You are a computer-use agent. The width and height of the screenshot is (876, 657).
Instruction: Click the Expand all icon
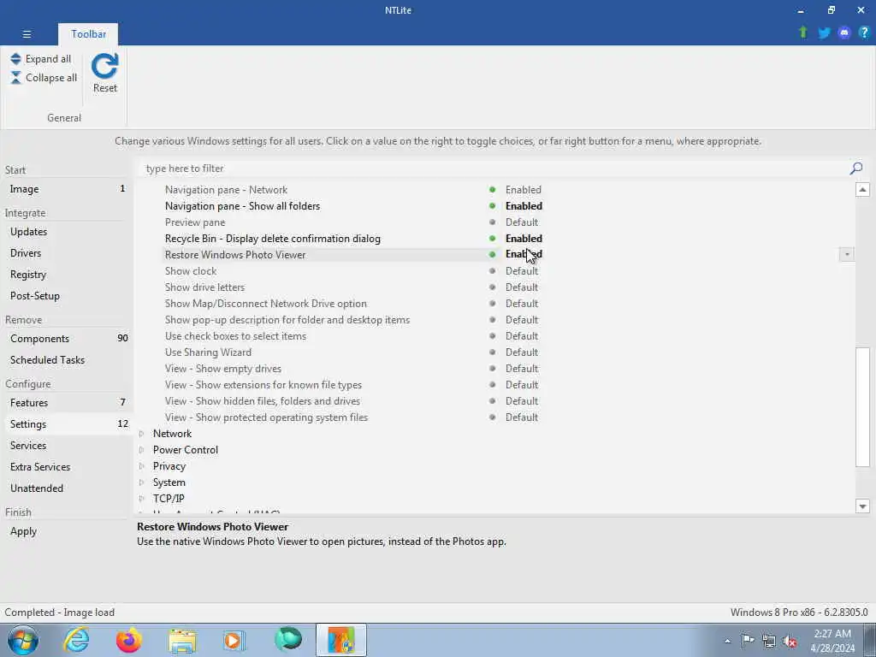(x=15, y=59)
